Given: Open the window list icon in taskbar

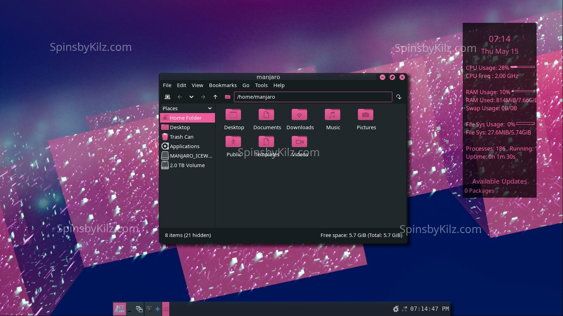Looking at the screenshot, I should (x=139, y=309).
